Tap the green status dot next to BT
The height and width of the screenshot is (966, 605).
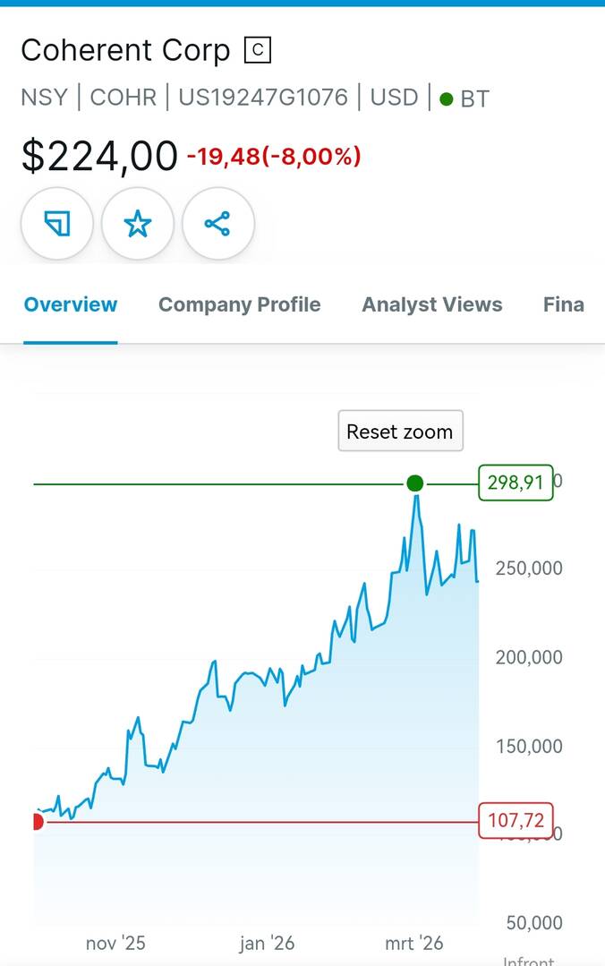[447, 99]
